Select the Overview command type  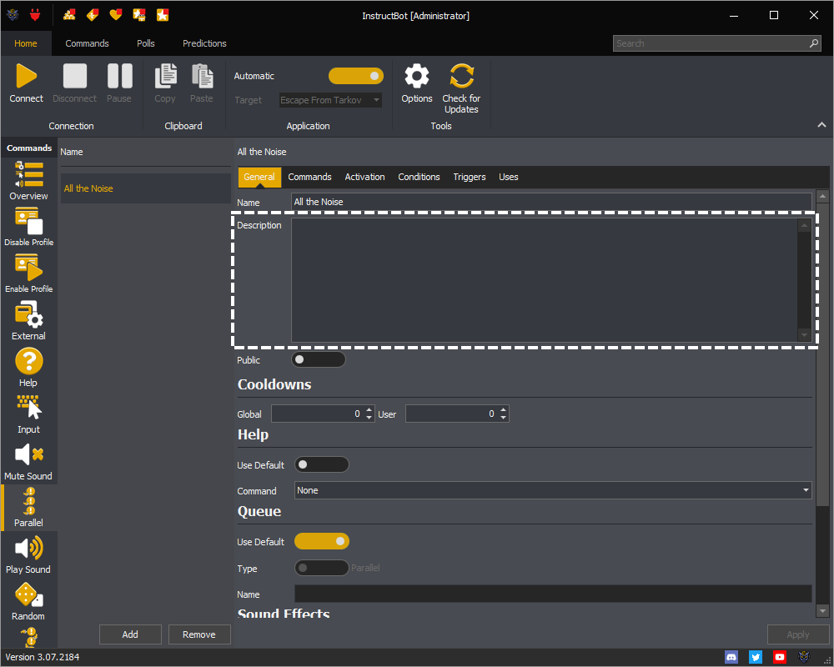28,181
